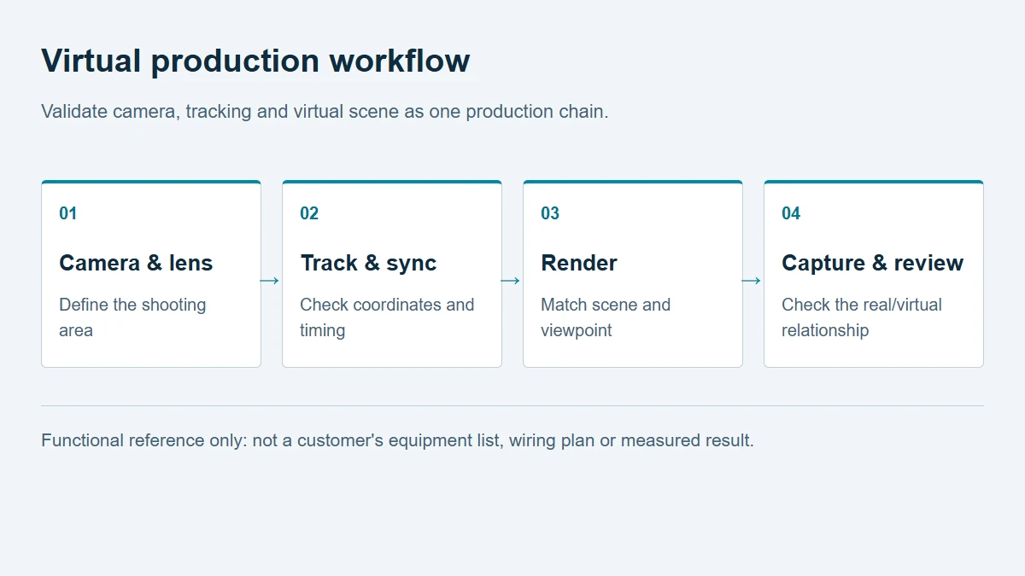This screenshot has width=1025, height=576.
Task: Click the 'Check coordinates and timing' description
Action: [x=387, y=317]
